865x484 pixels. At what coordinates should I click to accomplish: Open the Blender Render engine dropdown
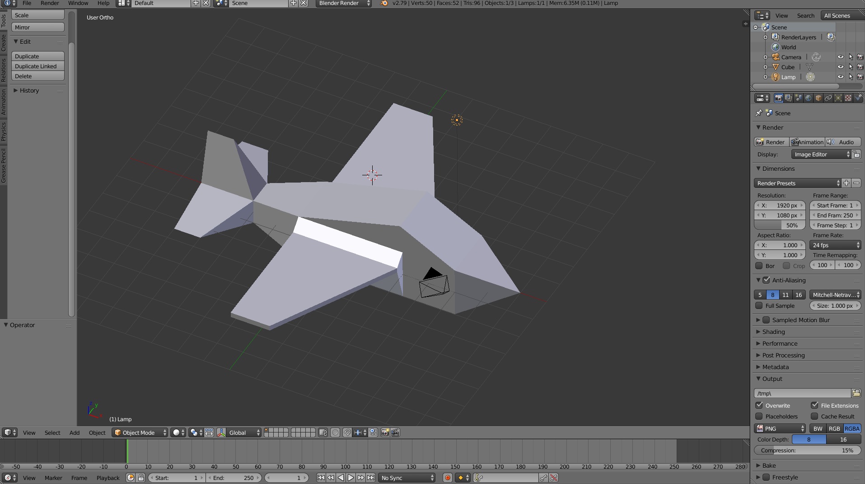pos(343,3)
